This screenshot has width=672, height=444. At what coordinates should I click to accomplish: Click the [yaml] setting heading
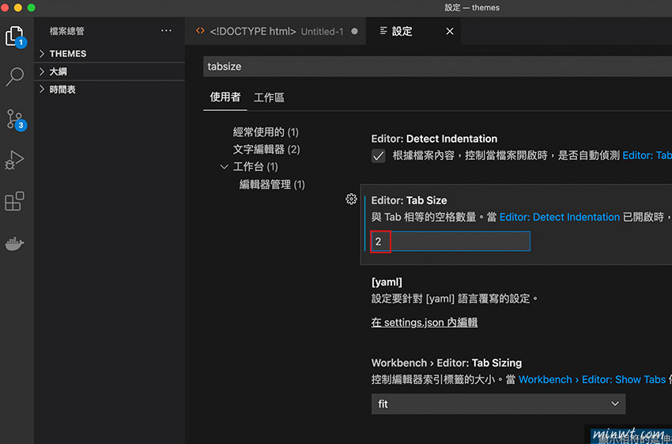(x=387, y=282)
